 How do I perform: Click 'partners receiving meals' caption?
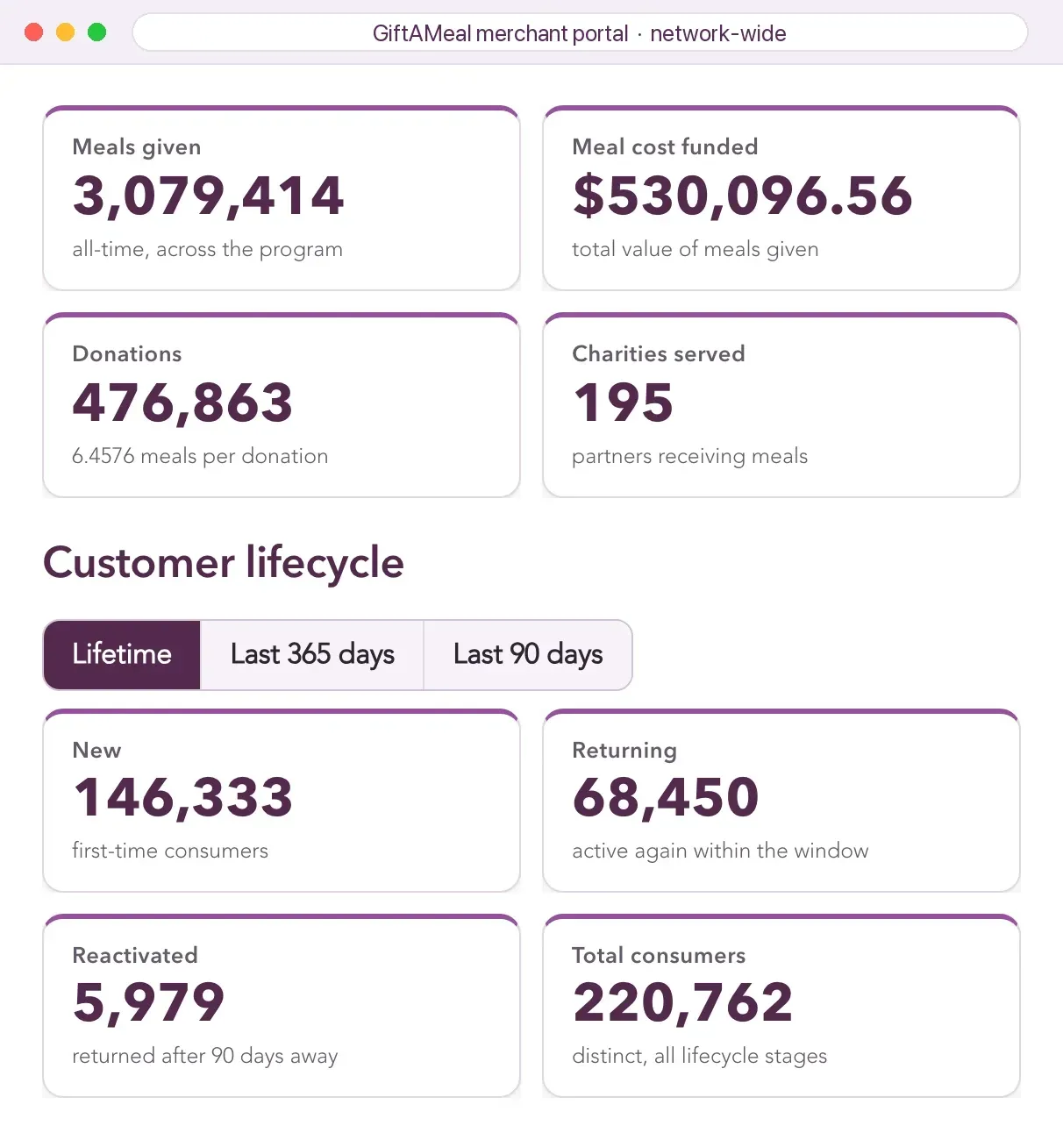pos(689,456)
